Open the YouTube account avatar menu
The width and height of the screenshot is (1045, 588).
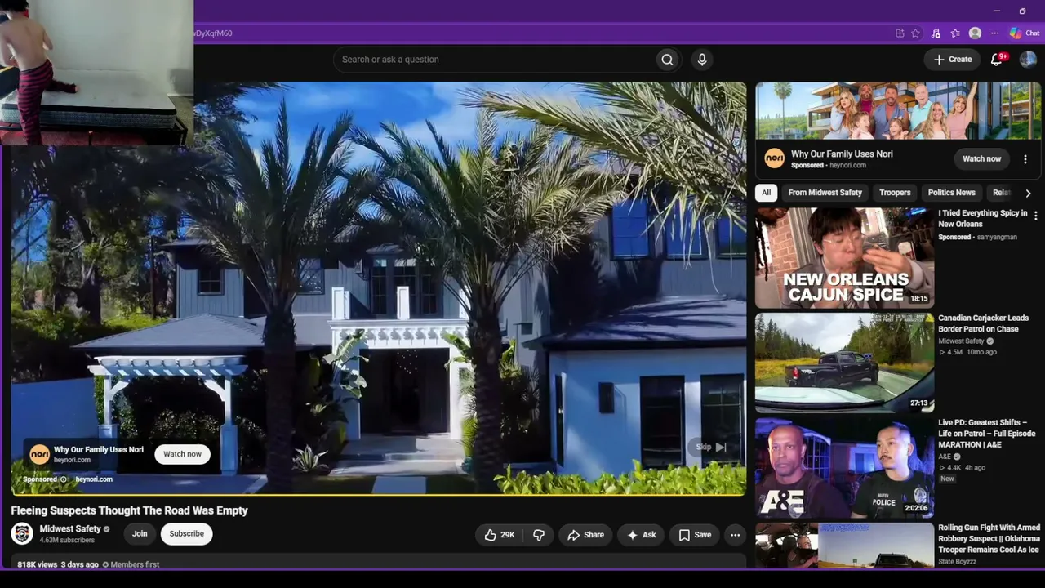pyautogui.click(x=1028, y=60)
